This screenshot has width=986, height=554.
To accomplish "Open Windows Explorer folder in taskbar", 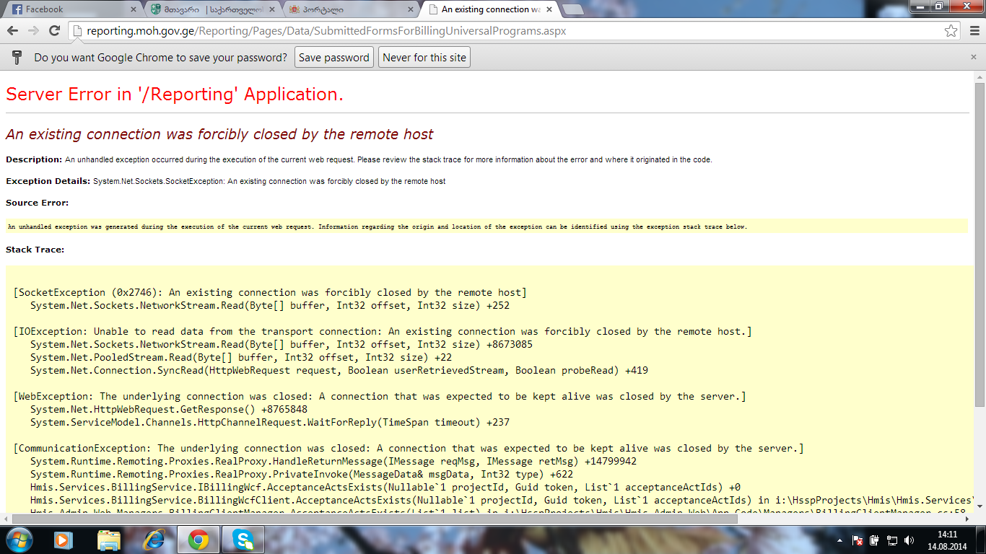I will (x=109, y=540).
